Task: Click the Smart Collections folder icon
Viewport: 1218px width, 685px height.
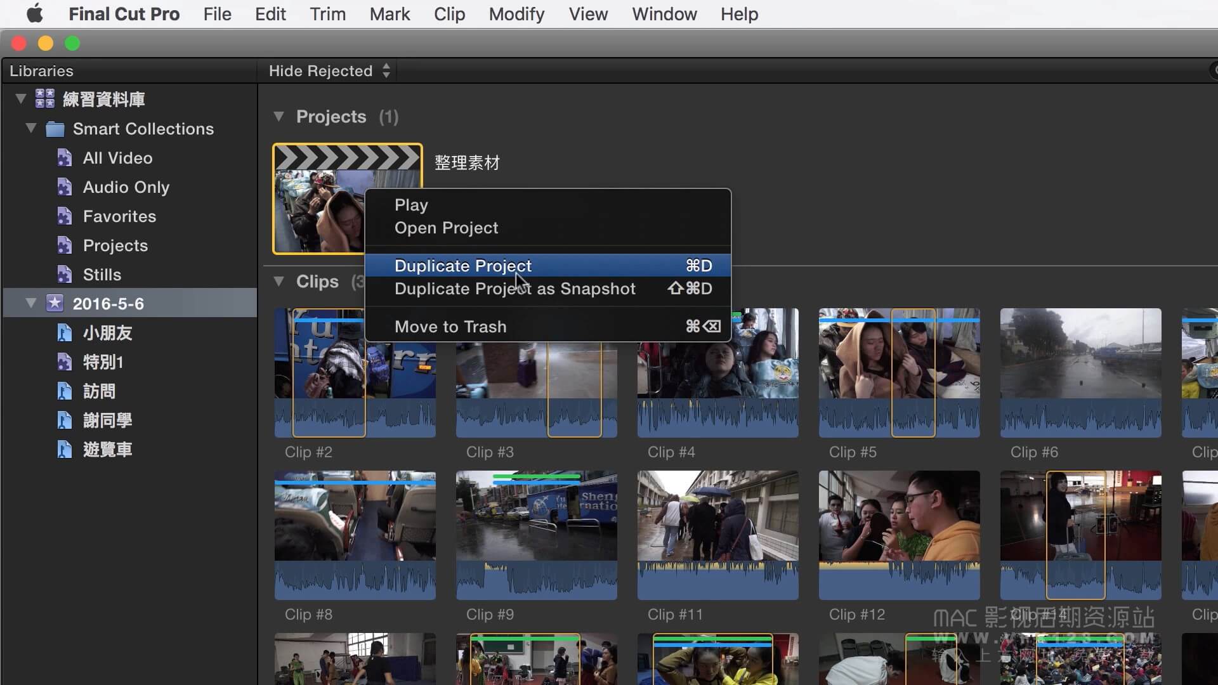Action: point(55,129)
